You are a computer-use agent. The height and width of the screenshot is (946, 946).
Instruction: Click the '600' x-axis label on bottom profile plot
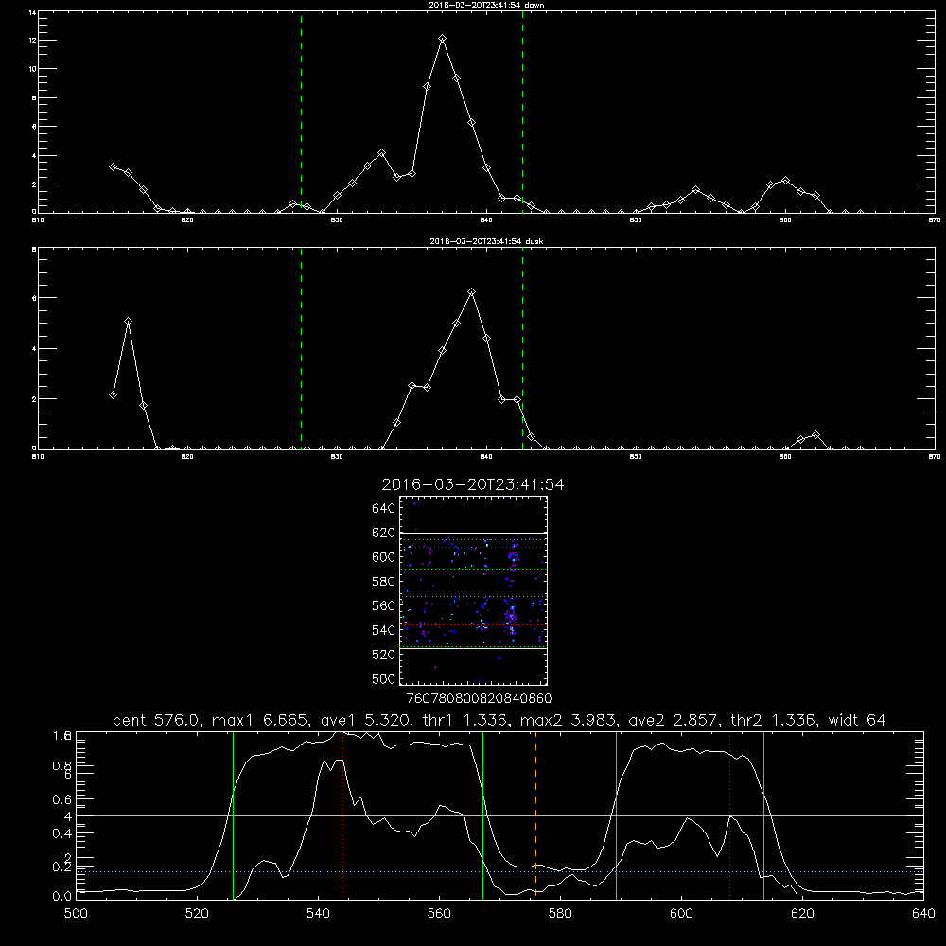681,914
